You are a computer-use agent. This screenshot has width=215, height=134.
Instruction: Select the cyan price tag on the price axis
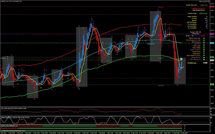point(212,43)
